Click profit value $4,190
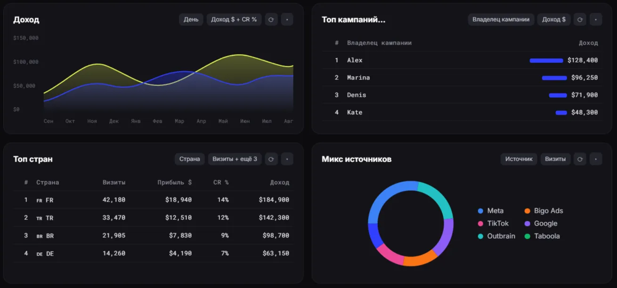Screen dimensions: 617x288 click(180, 253)
